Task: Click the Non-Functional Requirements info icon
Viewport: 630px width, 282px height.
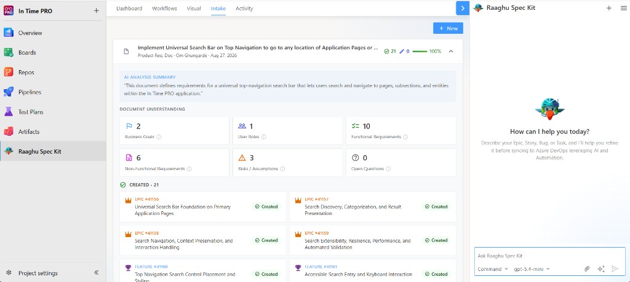Action: tap(189, 169)
